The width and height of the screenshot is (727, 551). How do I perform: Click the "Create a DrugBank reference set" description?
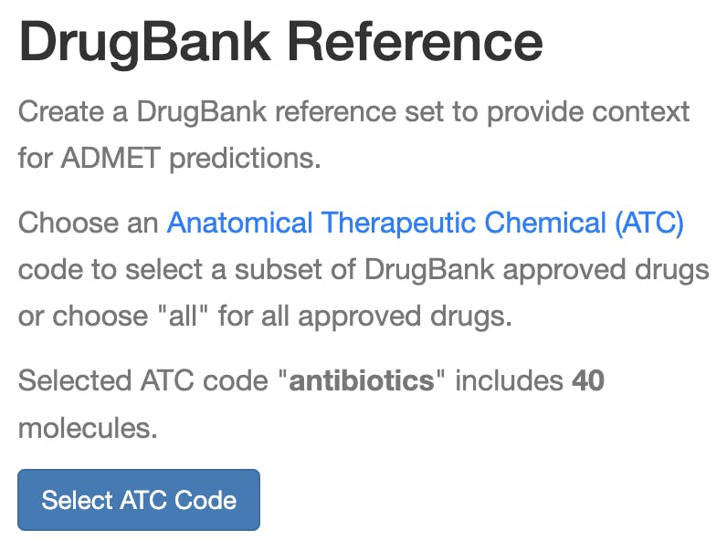pyautogui.click(x=353, y=113)
